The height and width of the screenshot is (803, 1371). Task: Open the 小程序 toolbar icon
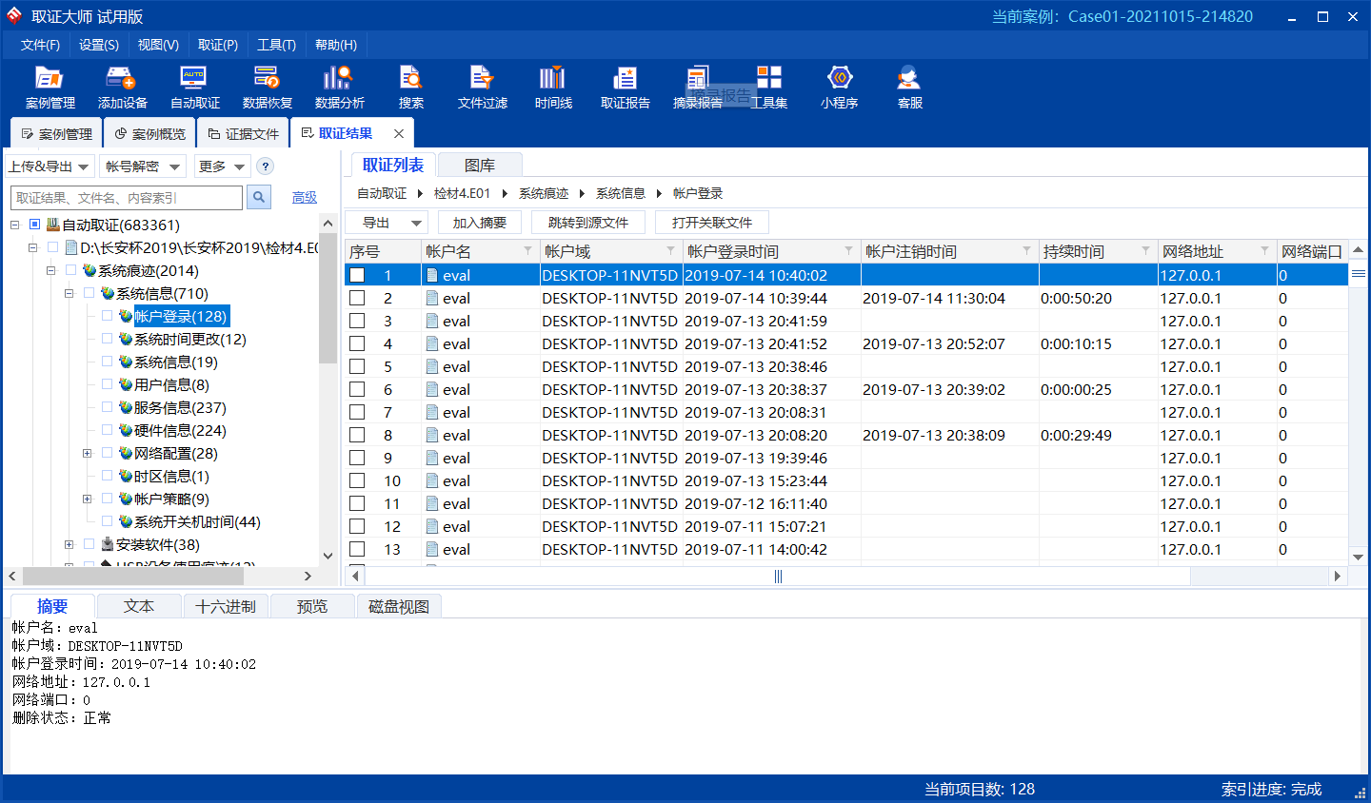tap(840, 88)
